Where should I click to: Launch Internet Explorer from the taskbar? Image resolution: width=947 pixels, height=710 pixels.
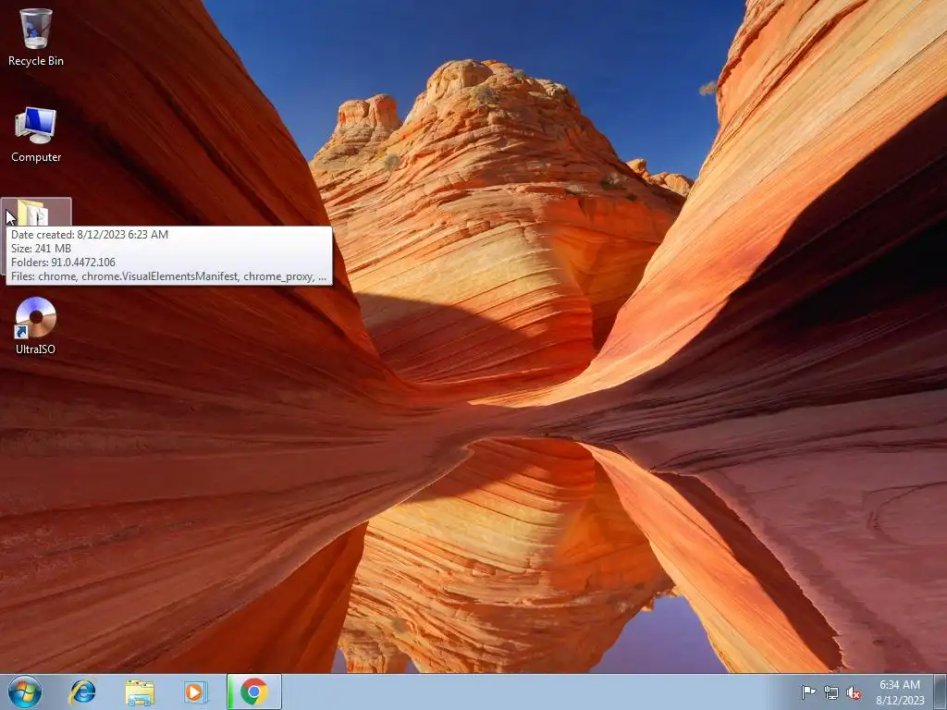click(x=82, y=692)
